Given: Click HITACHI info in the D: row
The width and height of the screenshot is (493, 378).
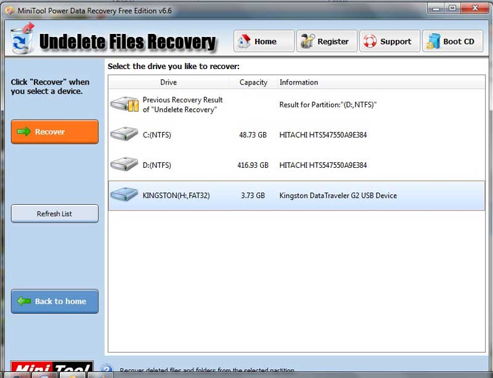Looking at the screenshot, I should [323, 165].
